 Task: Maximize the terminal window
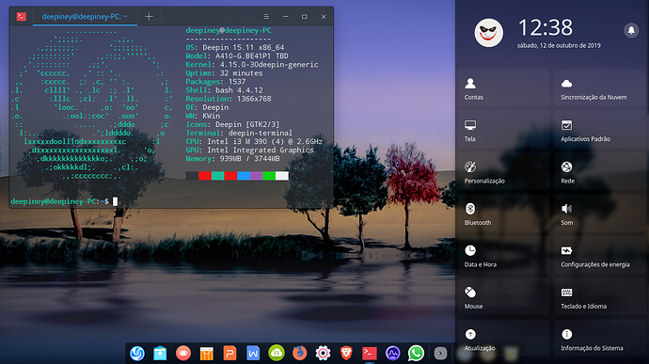point(305,17)
